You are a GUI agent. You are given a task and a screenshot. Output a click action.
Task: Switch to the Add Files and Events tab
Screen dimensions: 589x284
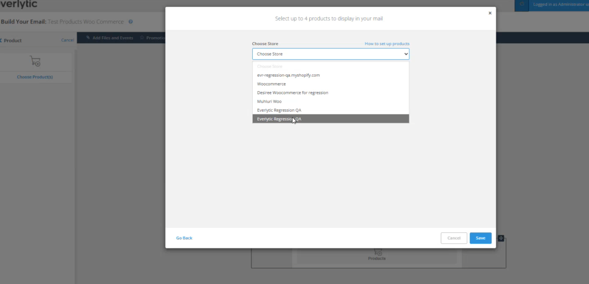pyautogui.click(x=112, y=38)
